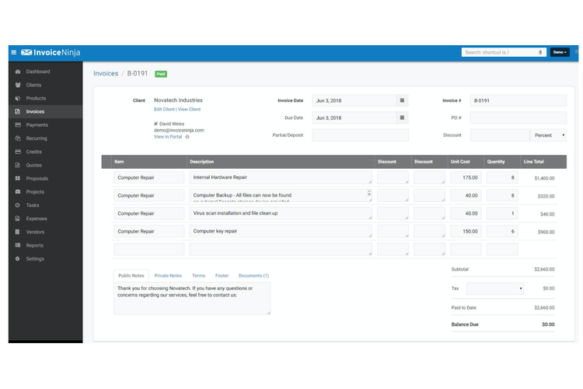The height and width of the screenshot is (389, 583).
Task: Click the unit cost field showing 150.00
Action: [x=466, y=231]
